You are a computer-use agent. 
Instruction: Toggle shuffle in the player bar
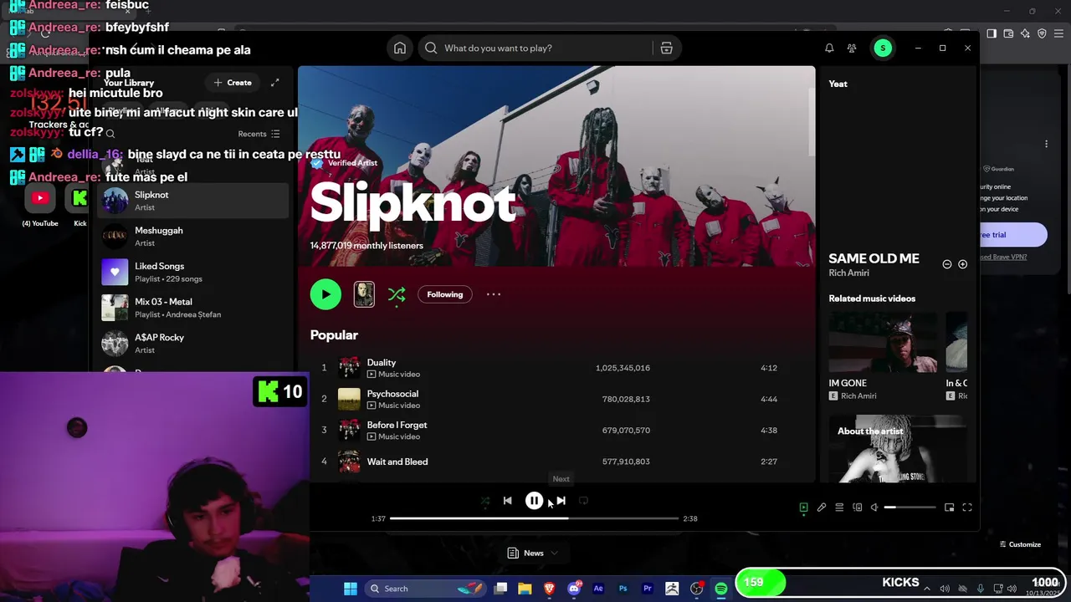pos(484,501)
